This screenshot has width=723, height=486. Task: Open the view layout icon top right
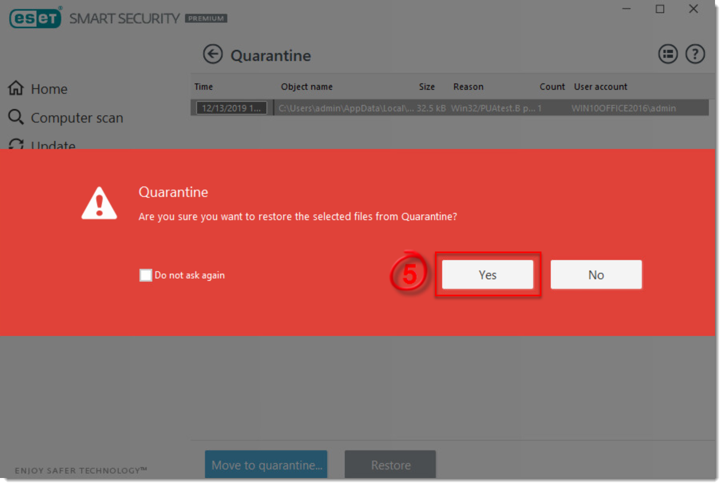668,54
